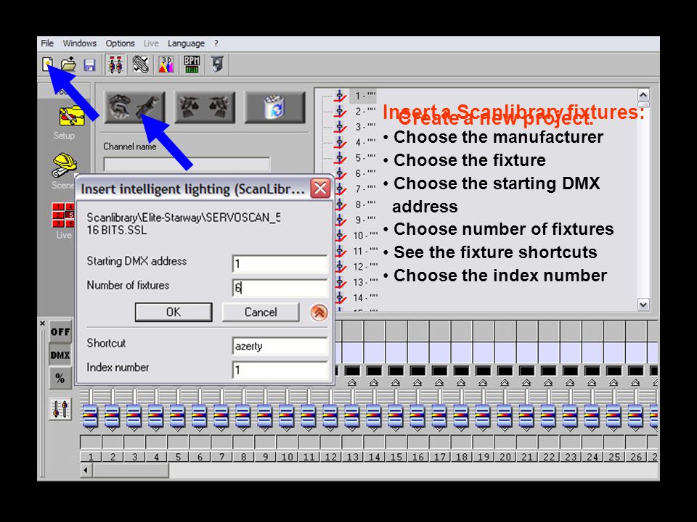Screen dimensions: 697x522
Task: Click the up arrow above channel 16 fader
Action: (x=417, y=382)
